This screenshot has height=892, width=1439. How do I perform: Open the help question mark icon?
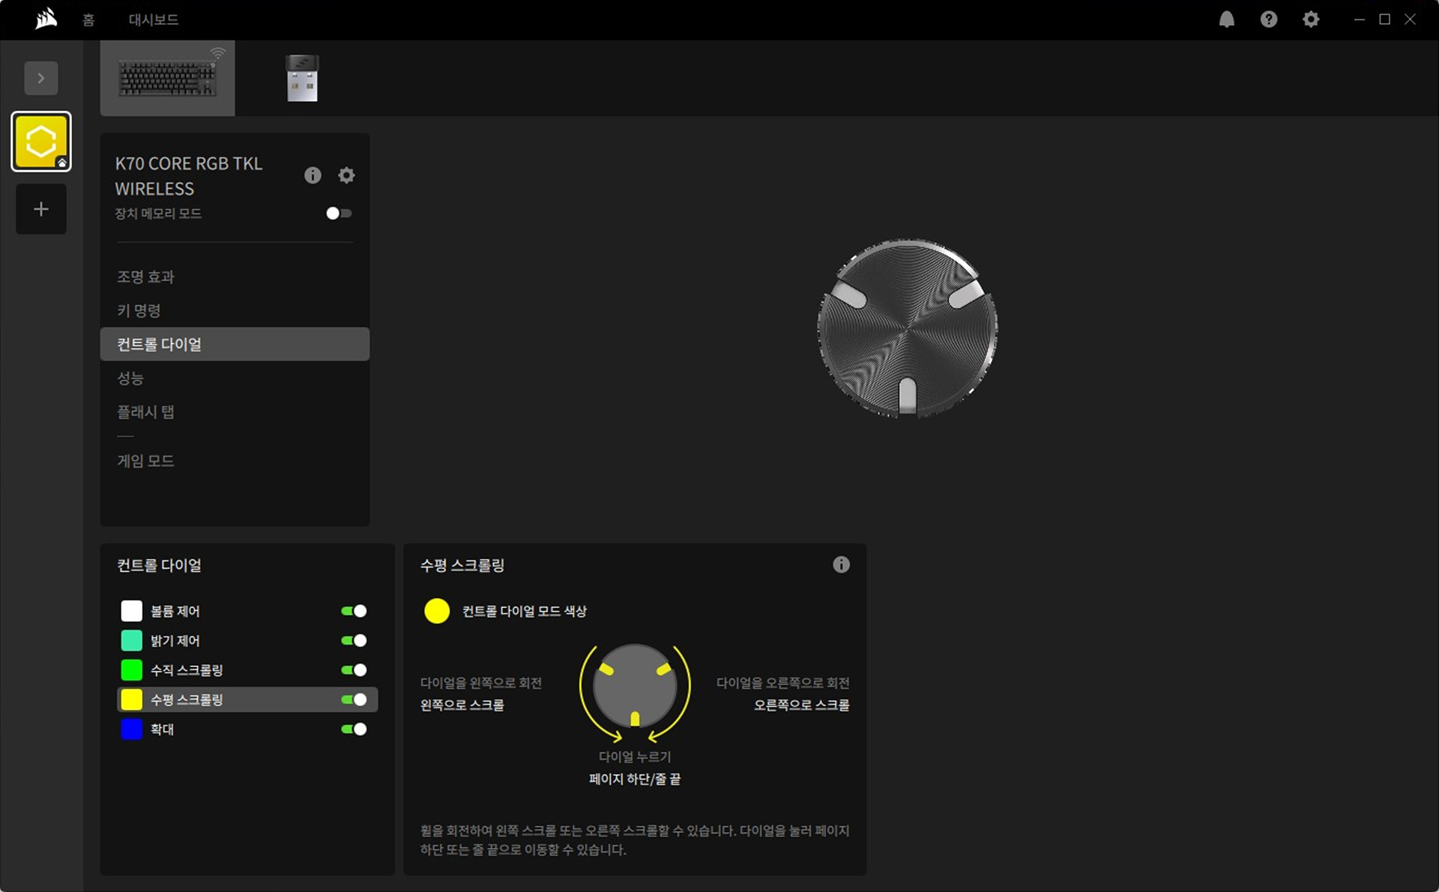pos(1268,19)
